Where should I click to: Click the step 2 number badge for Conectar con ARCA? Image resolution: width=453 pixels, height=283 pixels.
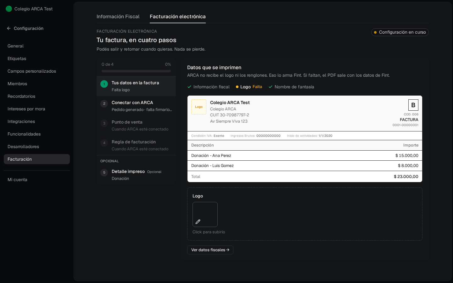104,103
